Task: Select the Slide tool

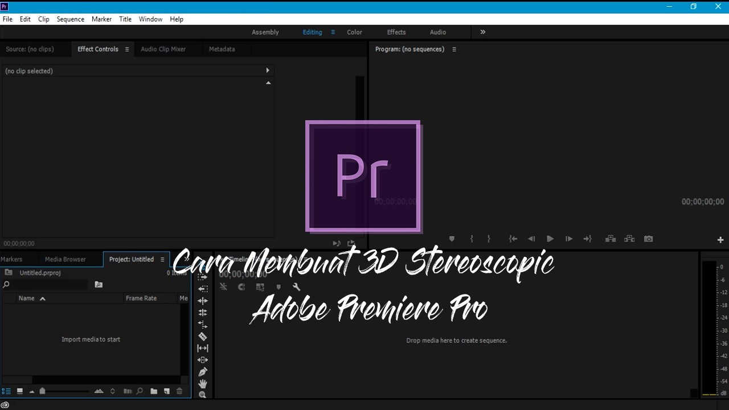Action: pos(203,360)
